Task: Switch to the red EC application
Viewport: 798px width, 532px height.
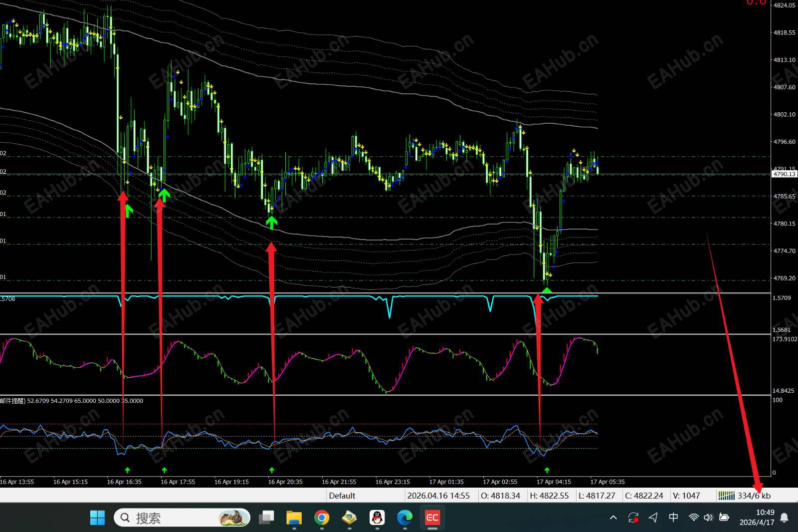Action: [x=432, y=518]
